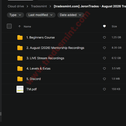Favorite the 3. LIVE Stream Recordings folder
Screen dimensions: 126x126
[x=104, y=58]
